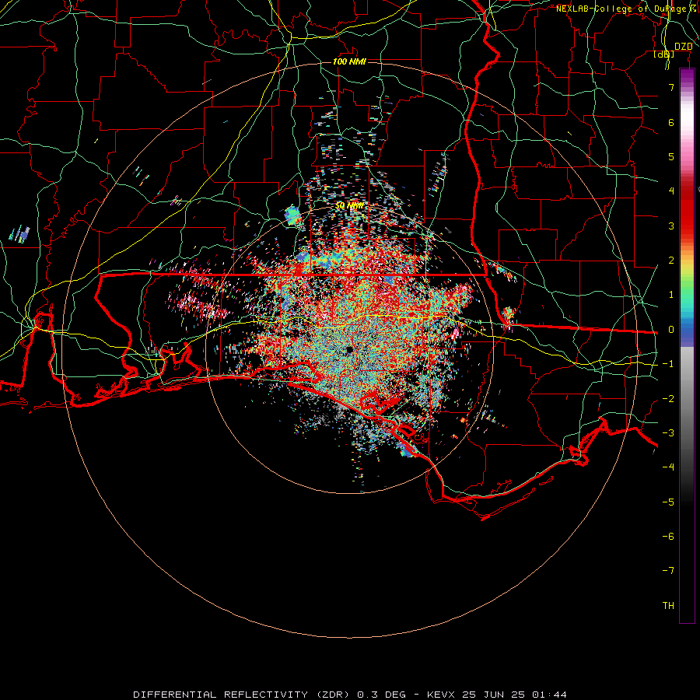
Task: Click the "1" value on the dB scale
Action: point(671,295)
